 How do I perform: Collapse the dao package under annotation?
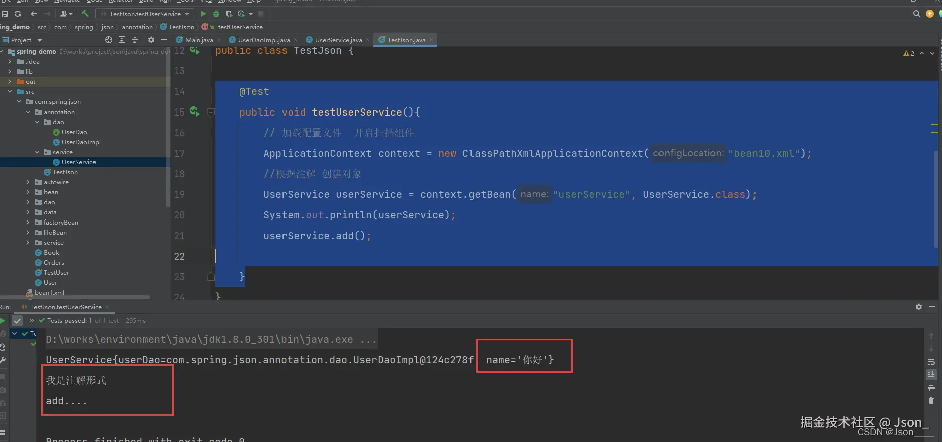(x=37, y=122)
